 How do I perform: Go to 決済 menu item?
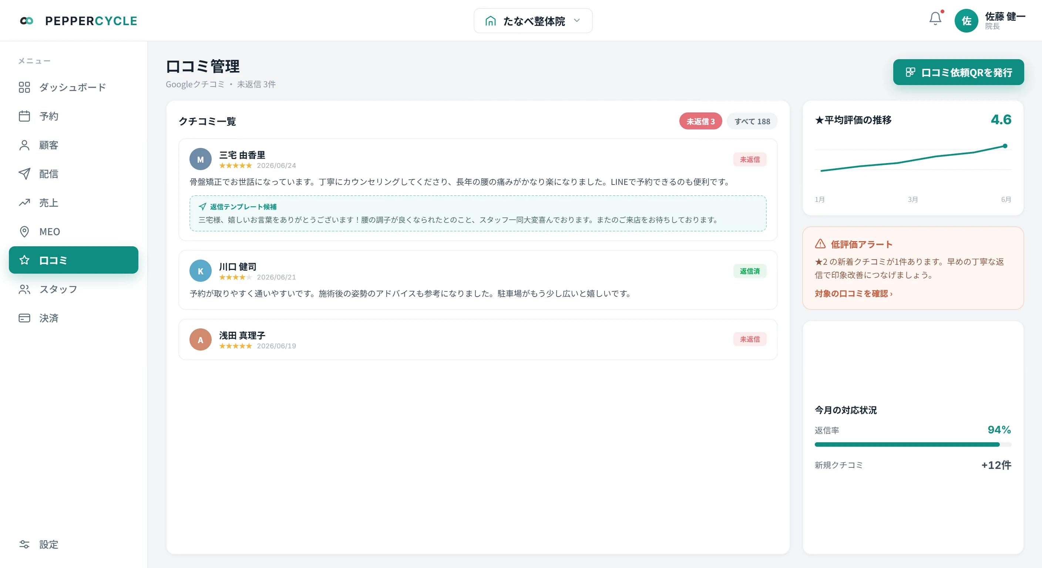click(x=73, y=318)
